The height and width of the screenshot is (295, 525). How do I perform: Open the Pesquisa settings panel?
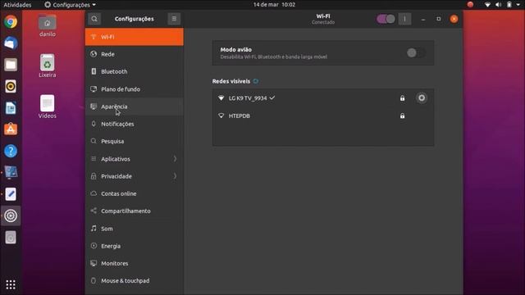pos(135,141)
